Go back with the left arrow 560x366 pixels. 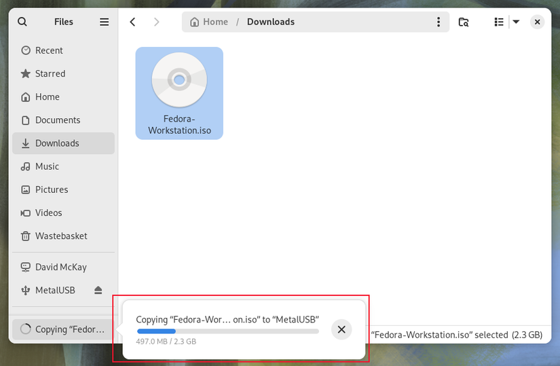132,22
